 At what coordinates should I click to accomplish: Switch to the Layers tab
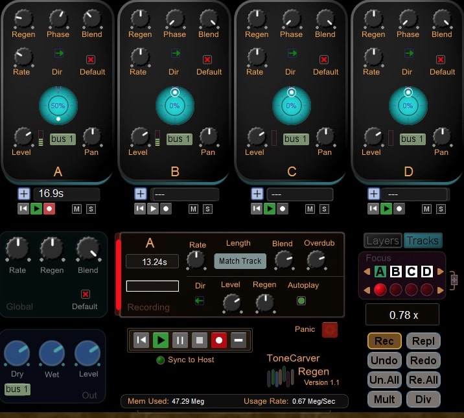pyautogui.click(x=382, y=240)
